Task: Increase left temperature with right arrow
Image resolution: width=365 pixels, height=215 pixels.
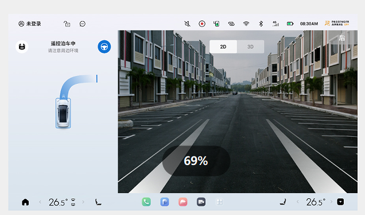Action: [83, 202]
